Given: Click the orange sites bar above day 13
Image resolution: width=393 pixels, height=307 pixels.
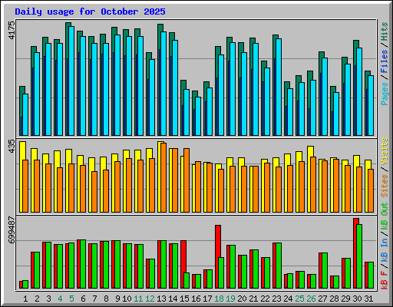Looking at the screenshot, I should pyautogui.click(x=163, y=177).
